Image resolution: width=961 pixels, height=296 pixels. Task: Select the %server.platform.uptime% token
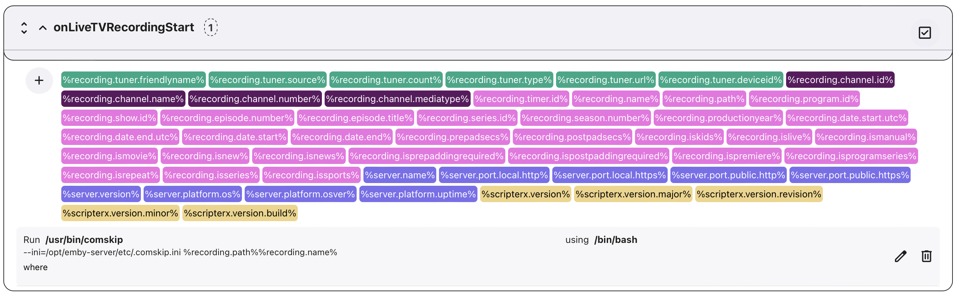coord(418,194)
